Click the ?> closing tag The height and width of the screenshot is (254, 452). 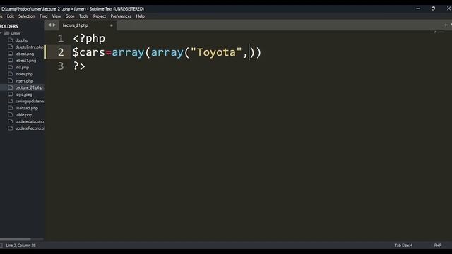coord(79,66)
